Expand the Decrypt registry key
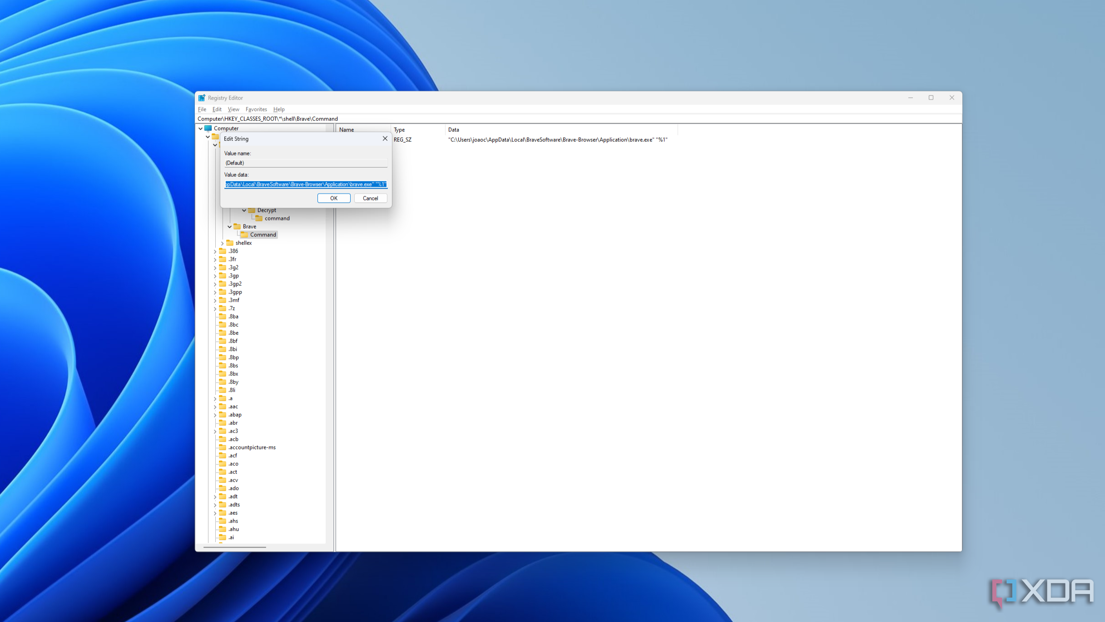Image resolution: width=1105 pixels, height=622 pixels. (243, 209)
